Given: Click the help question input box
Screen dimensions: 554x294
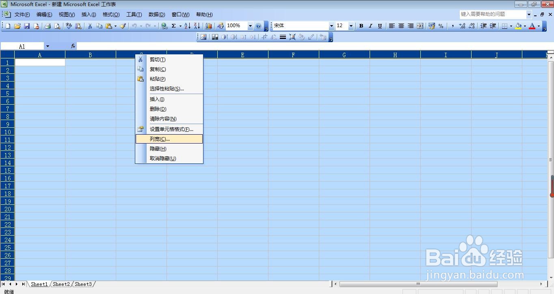Looking at the screenshot, I should (x=493, y=14).
